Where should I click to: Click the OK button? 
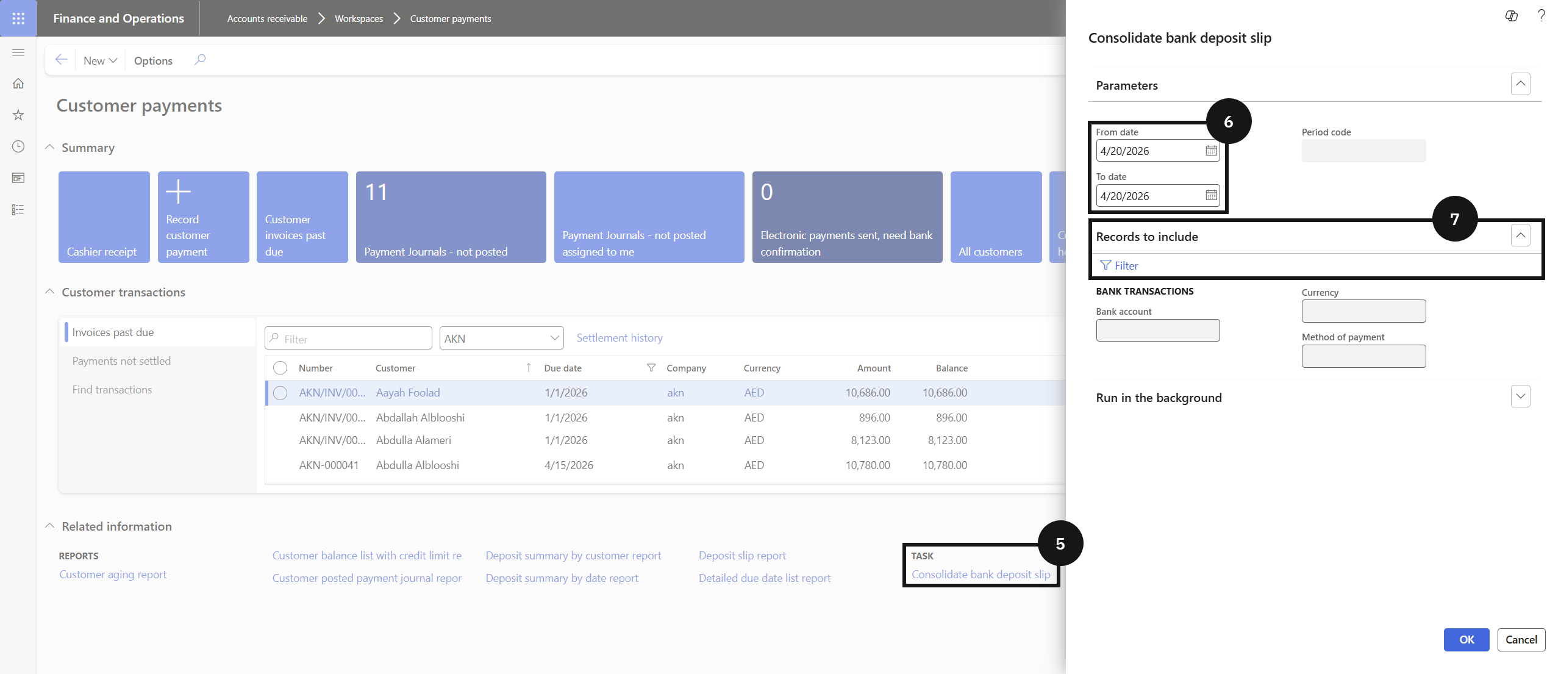click(1466, 639)
